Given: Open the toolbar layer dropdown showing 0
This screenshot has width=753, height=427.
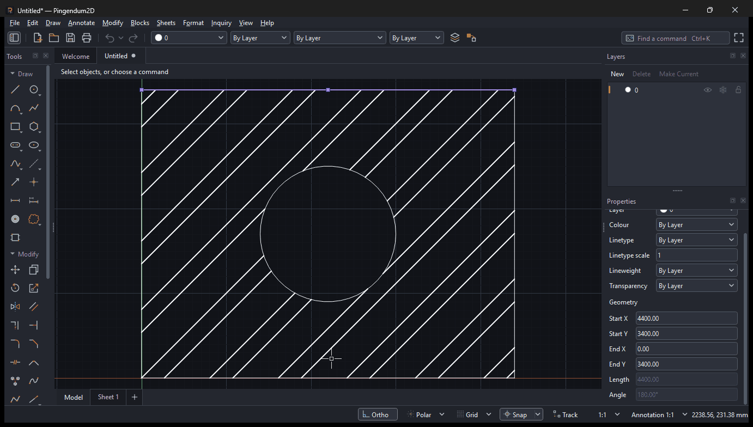Looking at the screenshot, I should coord(189,38).
